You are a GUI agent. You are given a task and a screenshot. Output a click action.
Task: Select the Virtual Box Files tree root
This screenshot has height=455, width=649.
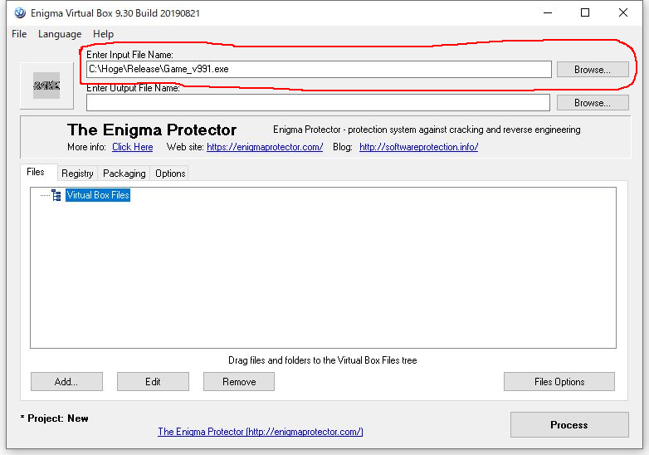98,195
